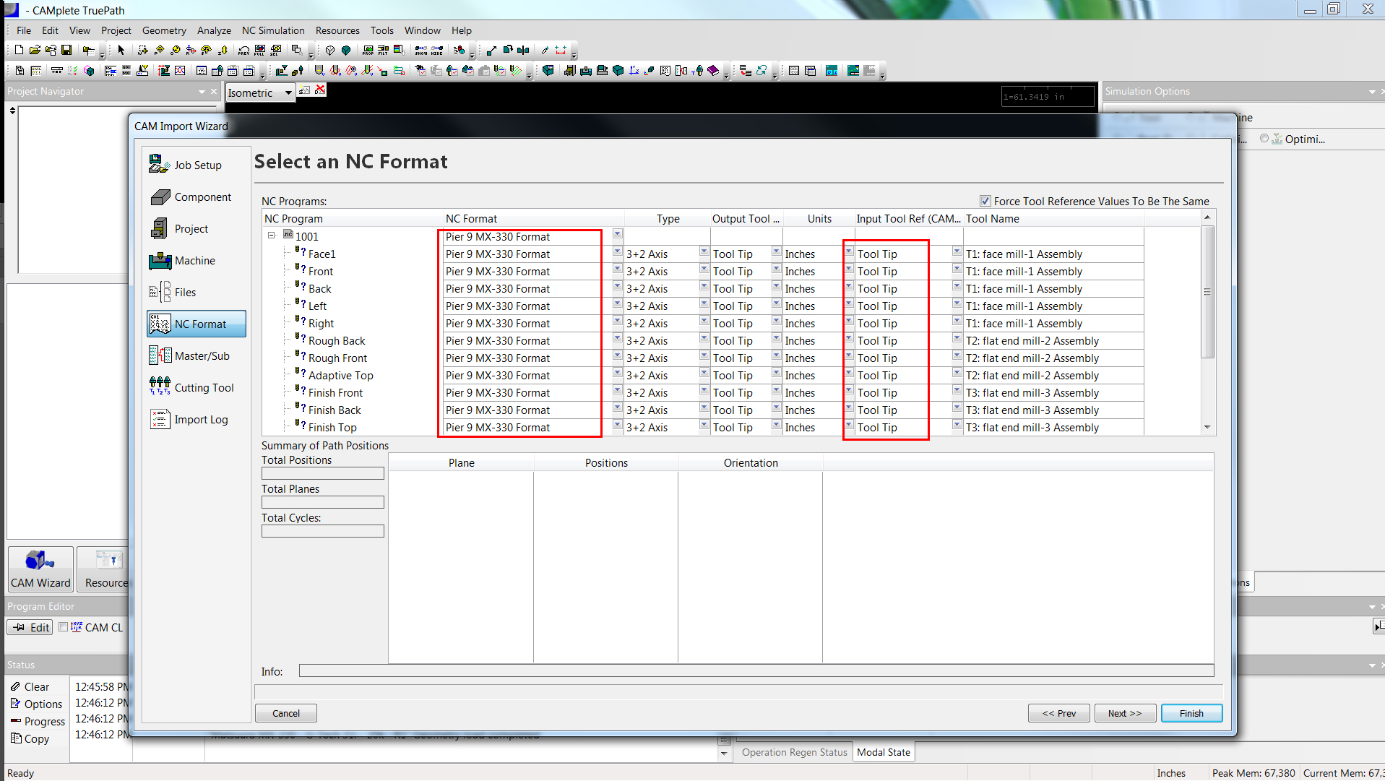Click the FULL view toolbar icon
The height and width of the screenshot is (781, 1385).
260,50
